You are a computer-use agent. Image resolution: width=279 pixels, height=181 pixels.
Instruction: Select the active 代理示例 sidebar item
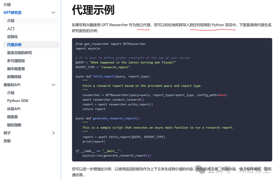click(x=31, y=45)
